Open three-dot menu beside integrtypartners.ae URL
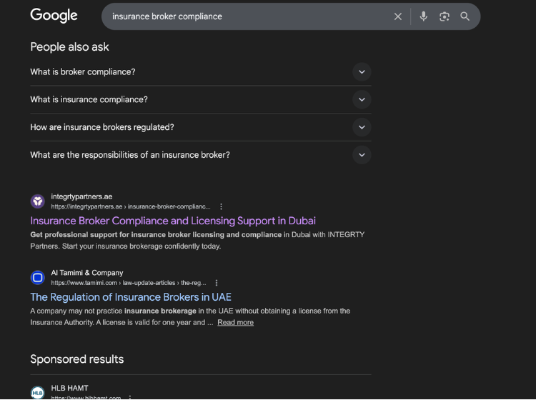 click(x=221, y=206)
